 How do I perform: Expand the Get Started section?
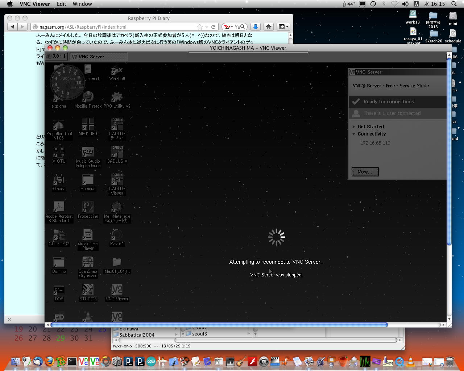[x=370, y=126]
